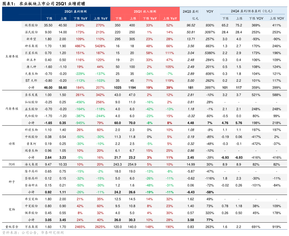Screen dimensions: 289x236
Task: Select the company name 新五丰
Action: (31, 60)
